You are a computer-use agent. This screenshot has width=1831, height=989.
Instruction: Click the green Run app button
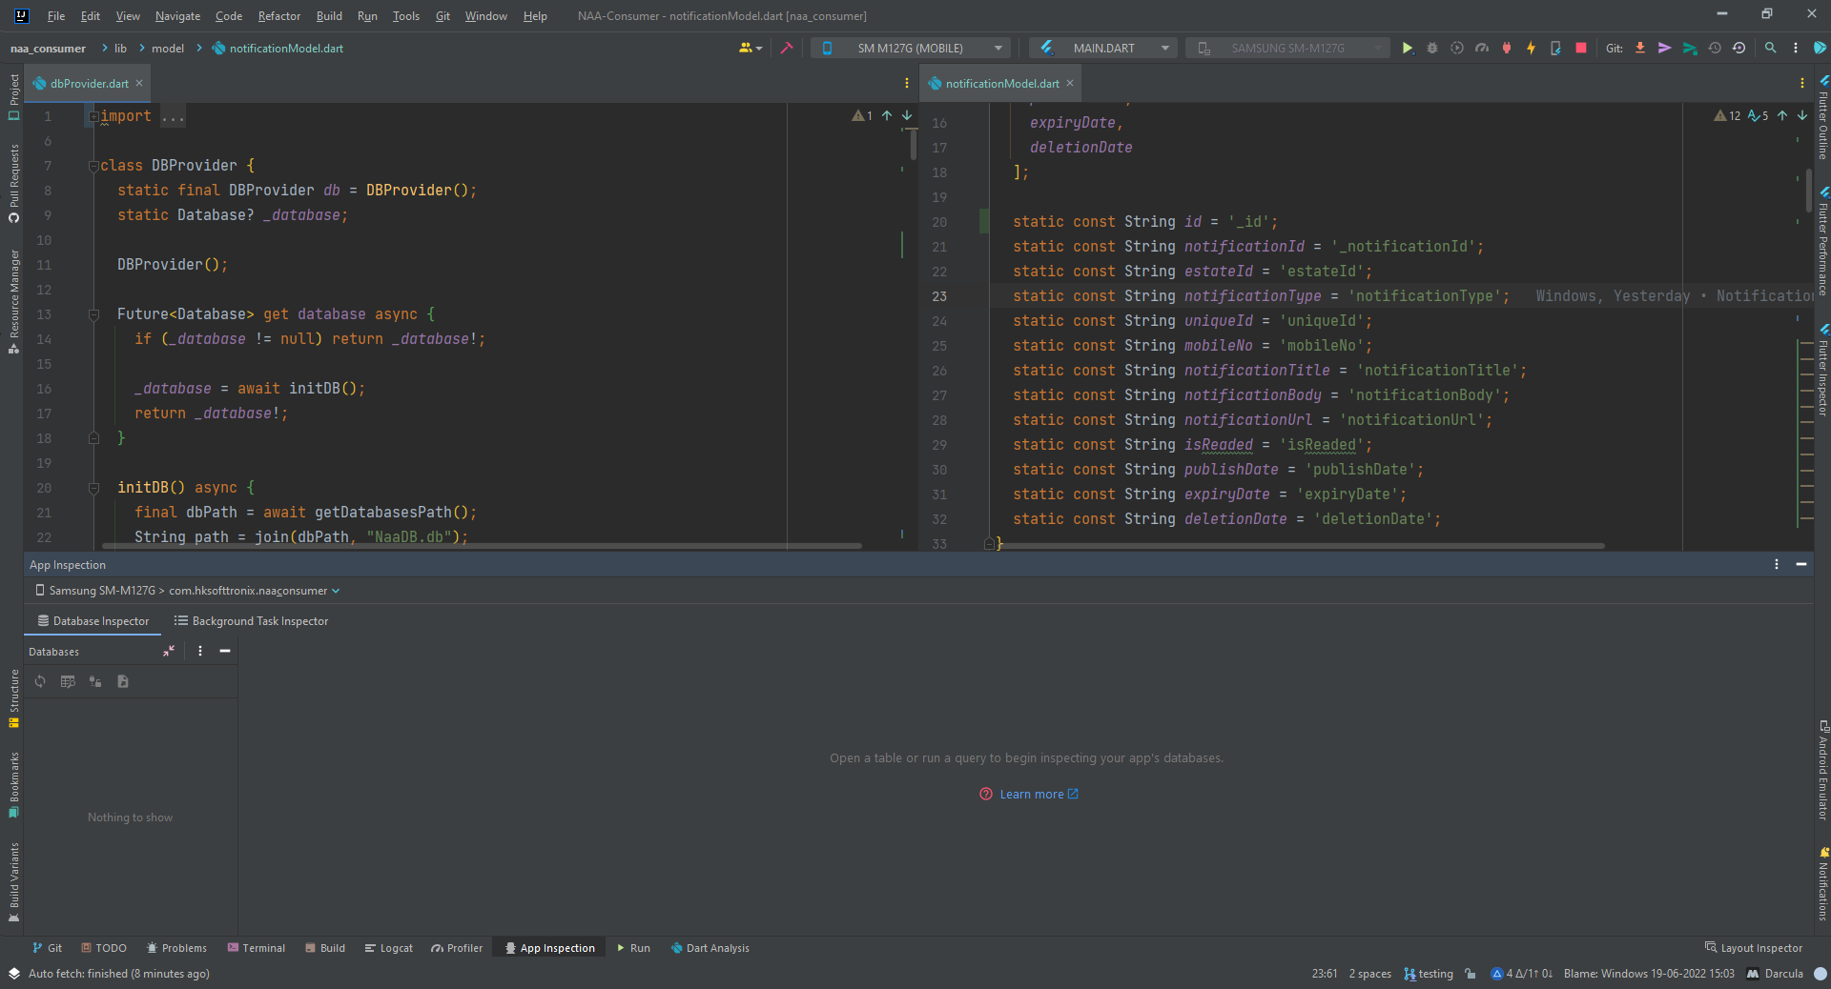point(1408,49)
